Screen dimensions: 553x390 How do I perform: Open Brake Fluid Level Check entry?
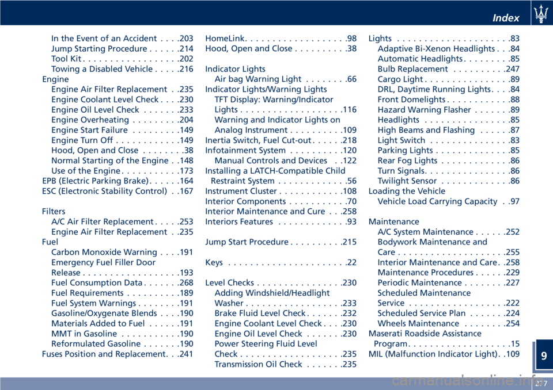285,313
